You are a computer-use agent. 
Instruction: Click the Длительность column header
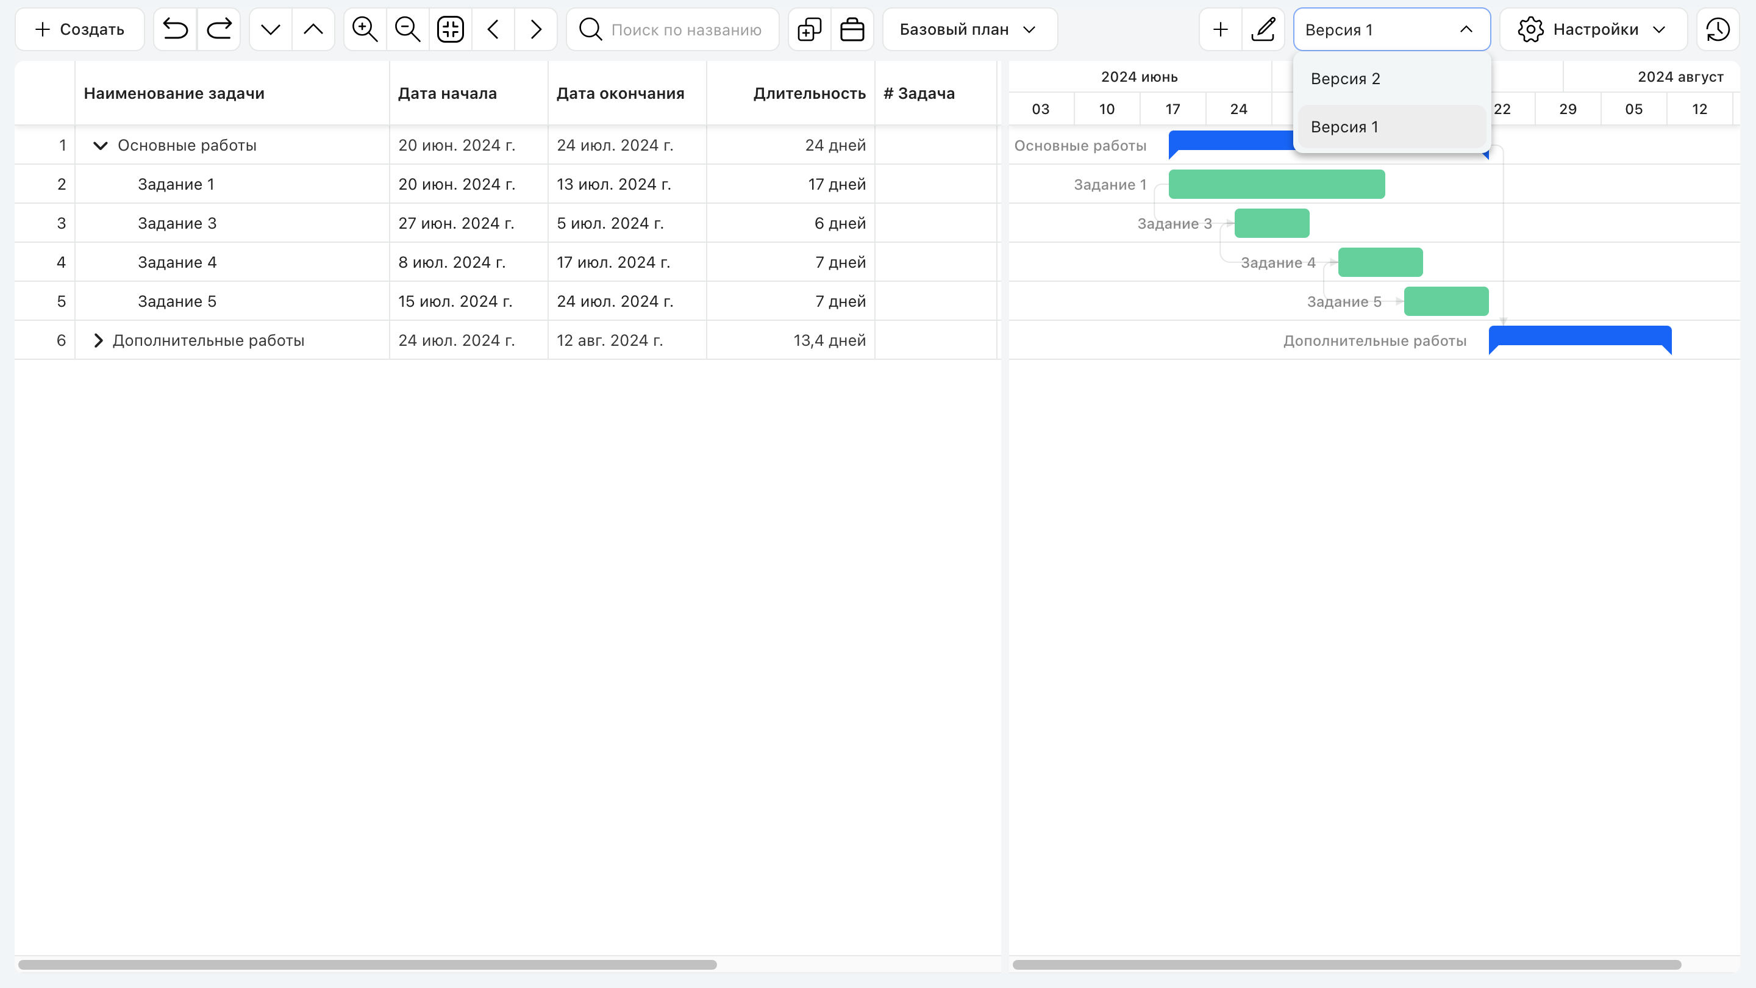791,93
